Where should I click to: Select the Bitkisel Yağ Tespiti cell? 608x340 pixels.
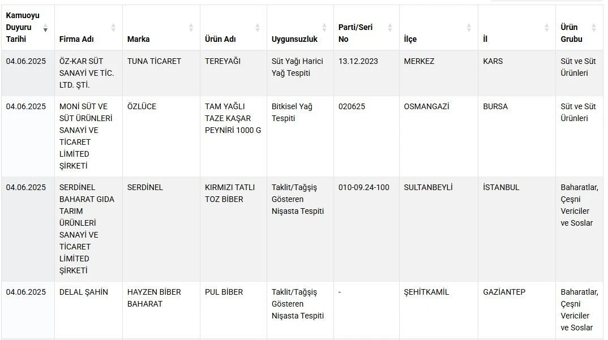(292, 112)
